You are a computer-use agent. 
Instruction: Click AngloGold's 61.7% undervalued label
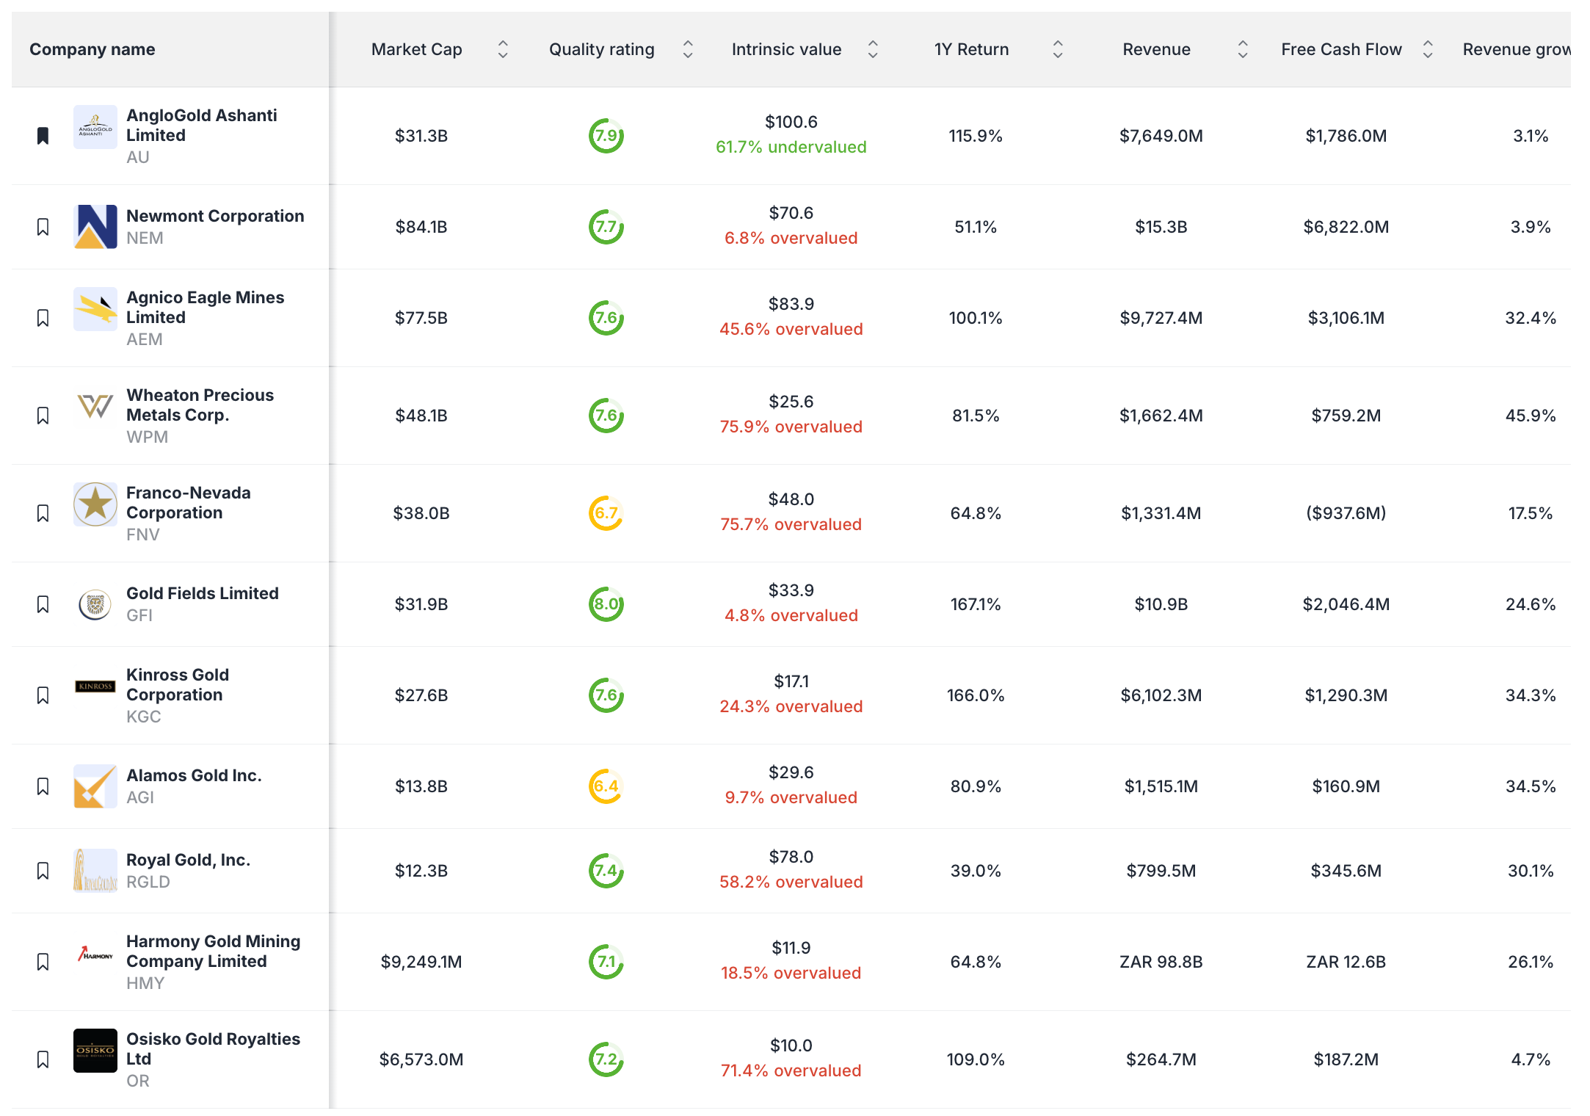tap(791, 147)
